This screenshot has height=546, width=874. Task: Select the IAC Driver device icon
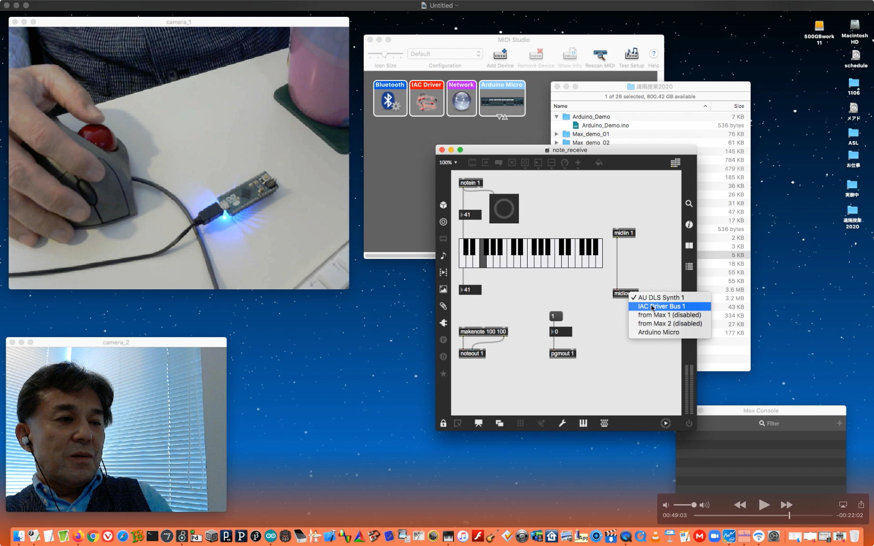[x=426, y=99]
